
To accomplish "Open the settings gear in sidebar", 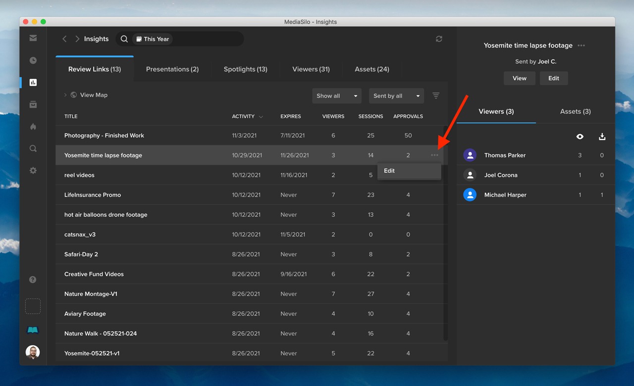I will [33, 170].
